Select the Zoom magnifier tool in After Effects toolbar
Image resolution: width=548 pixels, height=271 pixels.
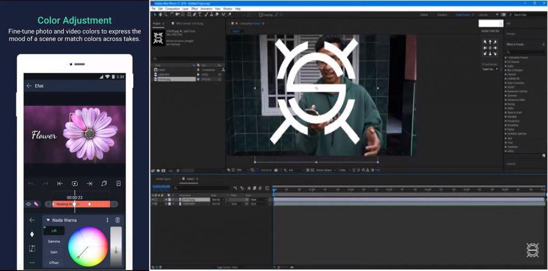click(165, 15)
